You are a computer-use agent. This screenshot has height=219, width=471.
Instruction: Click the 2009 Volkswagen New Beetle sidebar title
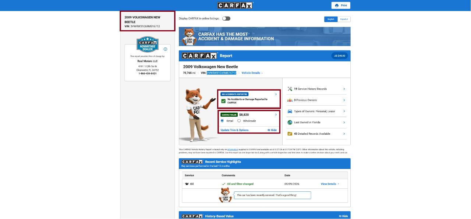[x=142, y=20]
